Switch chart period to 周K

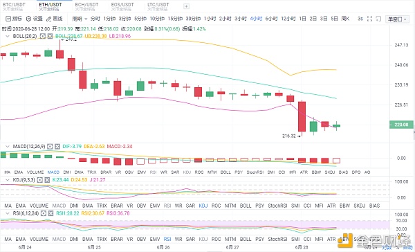[345, 19]
